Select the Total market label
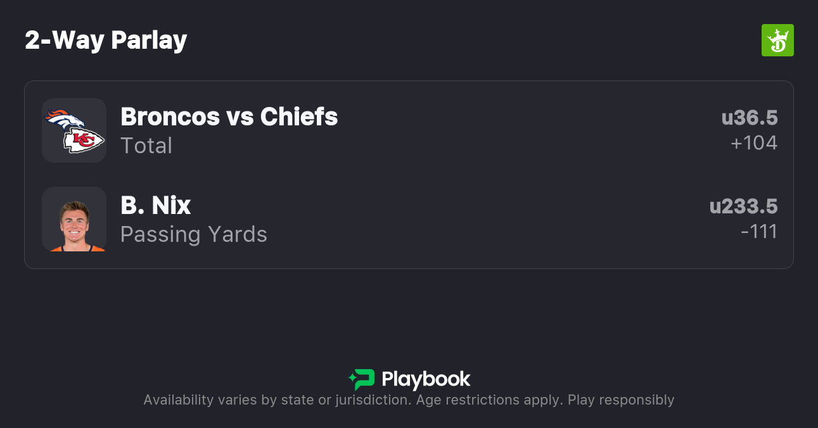The image size is (818, 428). pyautogui.click(x=146, y=146)
